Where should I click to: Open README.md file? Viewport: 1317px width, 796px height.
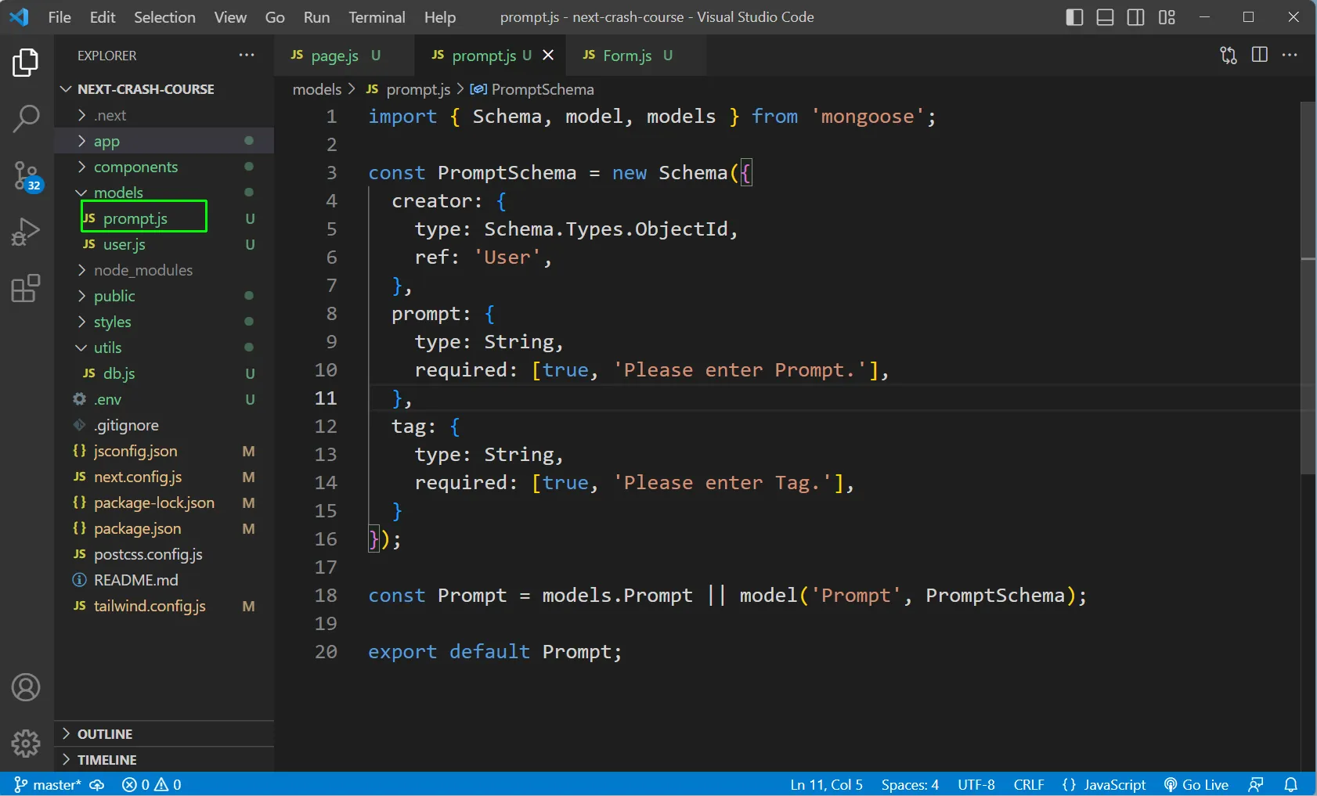[x=164, y=580]
